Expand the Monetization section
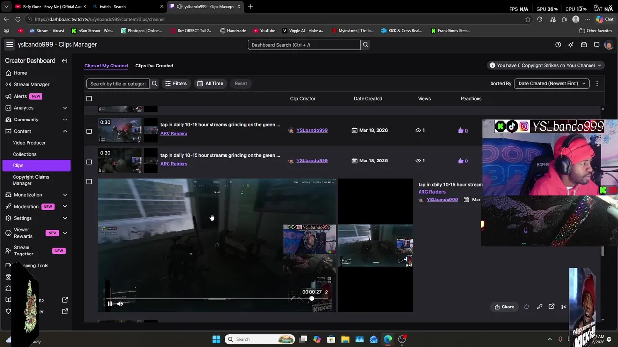618x347 pixels. click(x=65, y=195)
